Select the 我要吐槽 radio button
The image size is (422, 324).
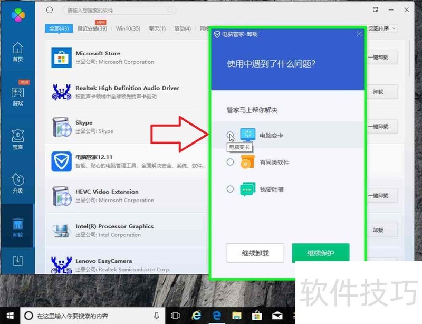[230, 189]
